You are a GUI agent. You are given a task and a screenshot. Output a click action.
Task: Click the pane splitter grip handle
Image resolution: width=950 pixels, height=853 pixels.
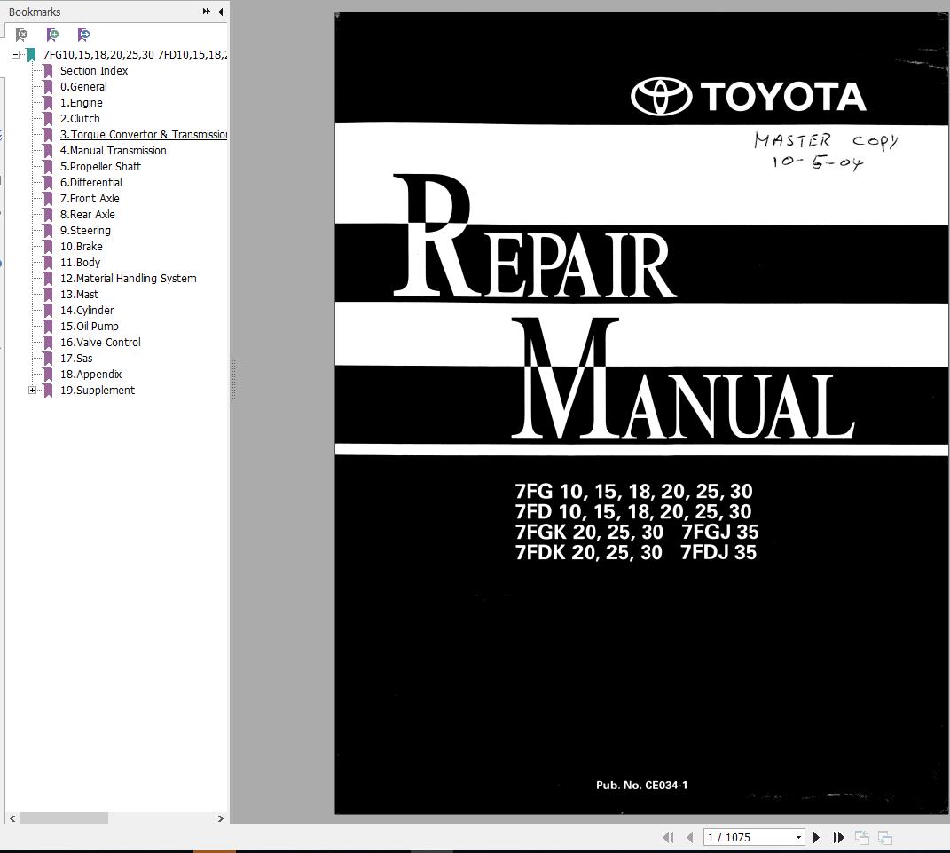(x=233, y=380)
